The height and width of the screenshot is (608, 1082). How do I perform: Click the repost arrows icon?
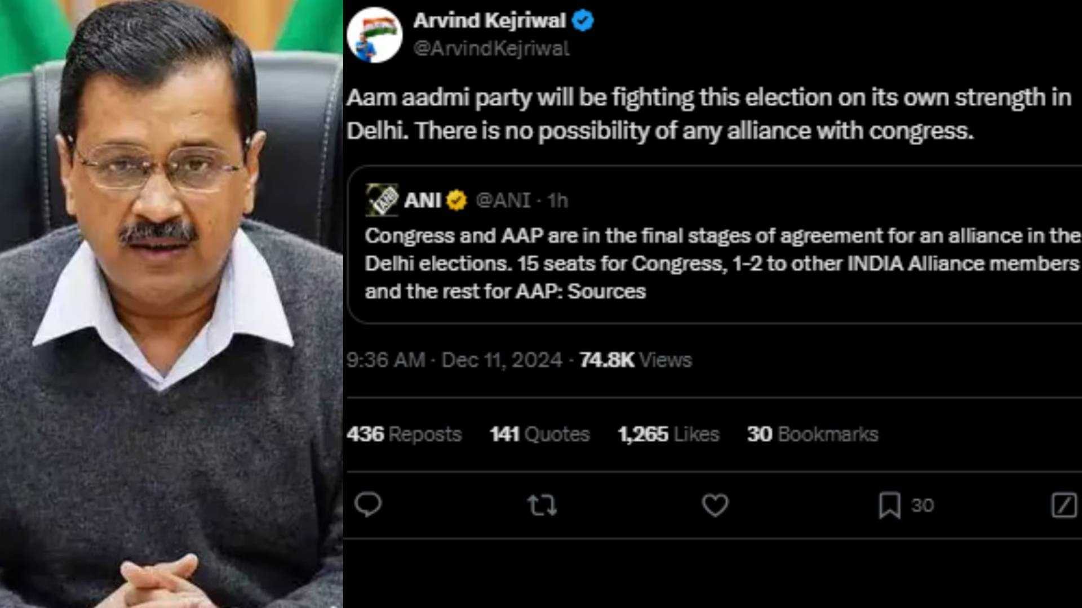(x=542, y=505)
